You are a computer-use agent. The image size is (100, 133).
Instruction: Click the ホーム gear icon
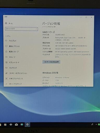coord(6,23)
